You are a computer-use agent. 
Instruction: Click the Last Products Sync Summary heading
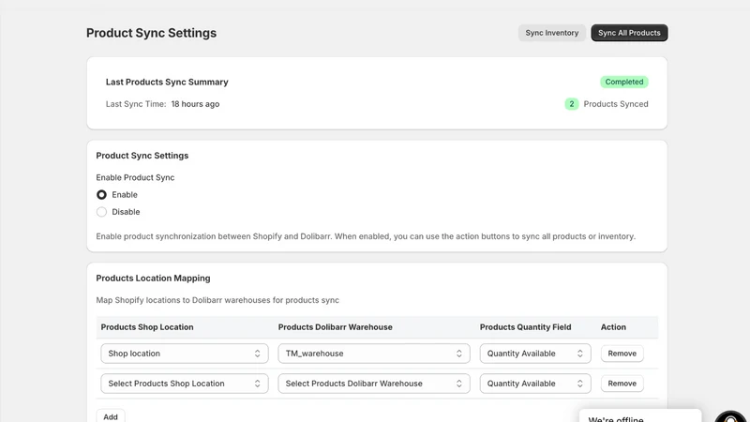pos(167,82)
